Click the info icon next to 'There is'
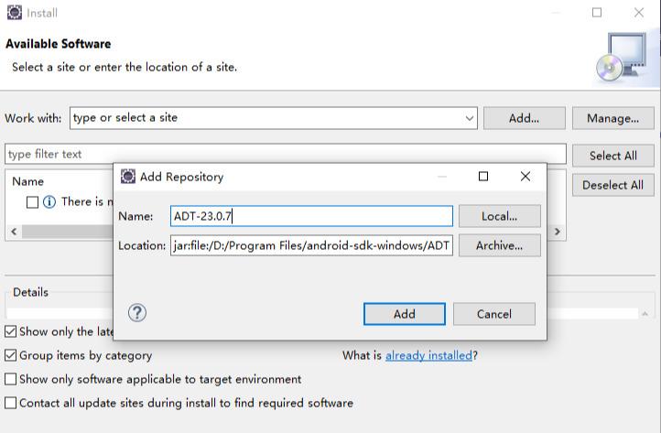661x433 pixels. 49,202
